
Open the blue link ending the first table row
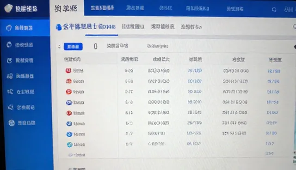click(x=274, y=71)
